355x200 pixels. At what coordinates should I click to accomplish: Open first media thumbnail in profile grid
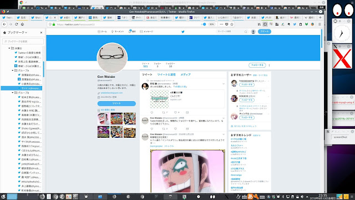(x=104, y=118)
